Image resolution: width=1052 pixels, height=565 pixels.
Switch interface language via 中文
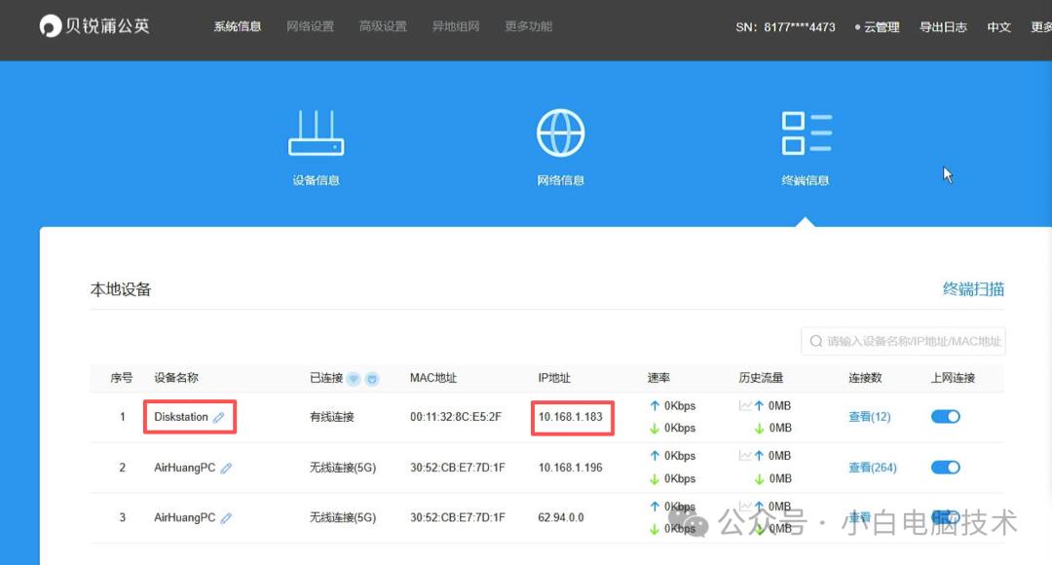(998, 27)
